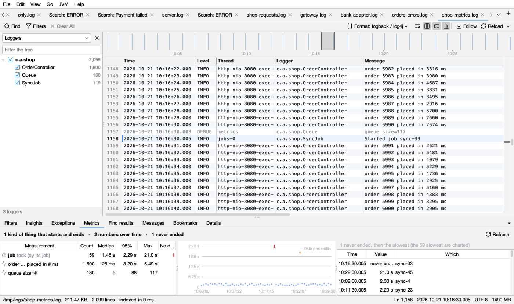The height and width of the screenshot is (304, 514).
Task: Uncheck the SyncJob logger checkbox
Action: (x=17, y=83)
